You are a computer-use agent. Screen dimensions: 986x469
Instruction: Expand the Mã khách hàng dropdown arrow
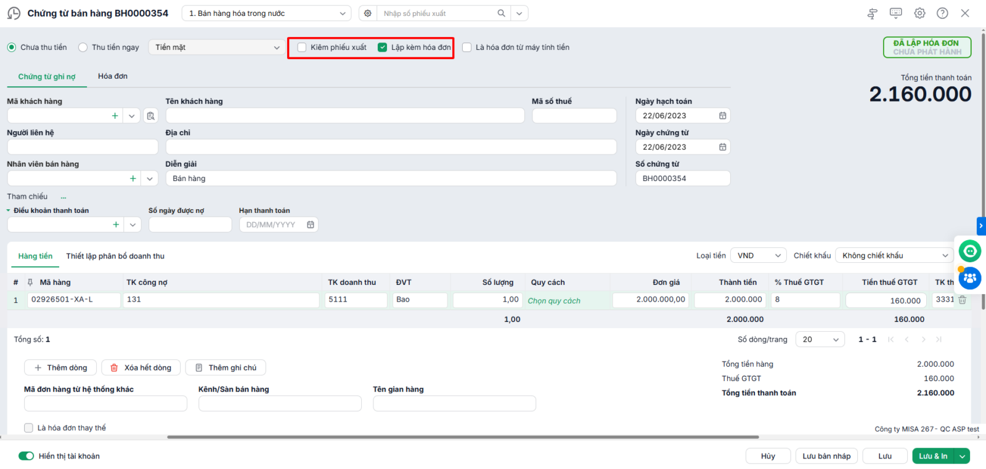click(x=132, y=116)
